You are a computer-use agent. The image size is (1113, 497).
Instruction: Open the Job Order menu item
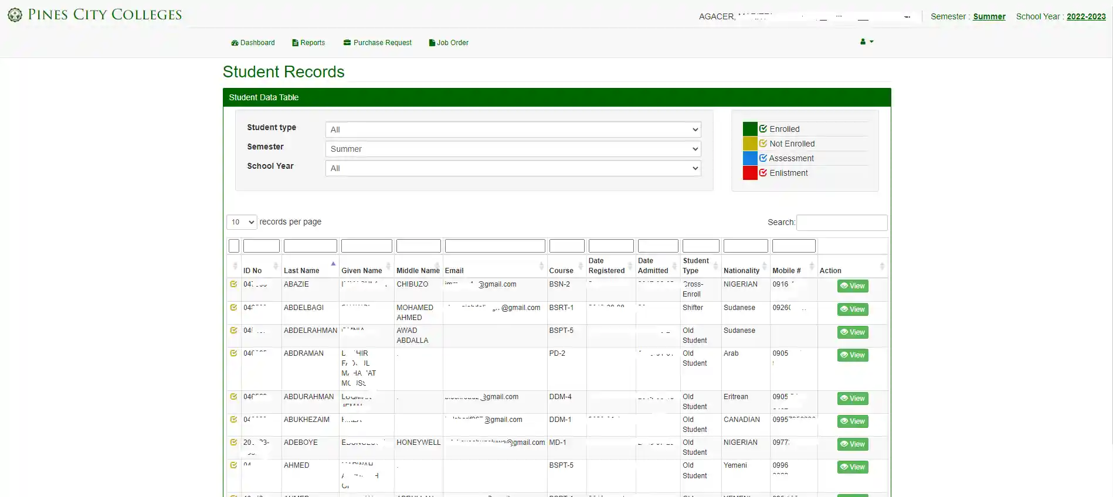click(449, 43)
